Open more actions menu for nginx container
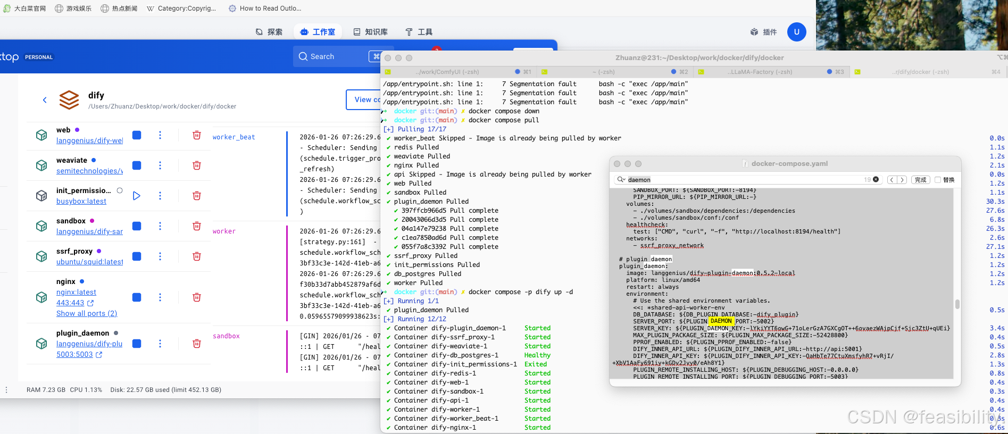Image resolution: width=1008 pixels, height=434 pixels. 160,297
